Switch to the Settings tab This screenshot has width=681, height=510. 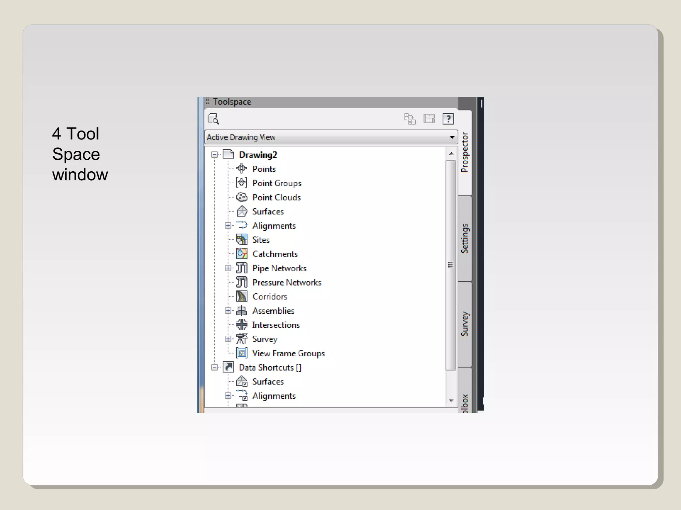pos(465,238)
